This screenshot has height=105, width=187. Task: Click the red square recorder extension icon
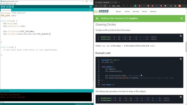pyautogui.click(x=148, y=6)
